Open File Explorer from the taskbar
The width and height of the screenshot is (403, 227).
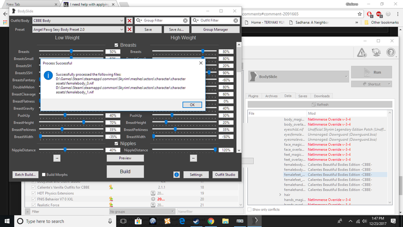point(225,221)
